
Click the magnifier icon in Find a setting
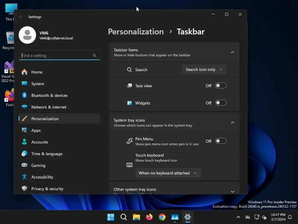pyautogui.click(x=95, y=55)
